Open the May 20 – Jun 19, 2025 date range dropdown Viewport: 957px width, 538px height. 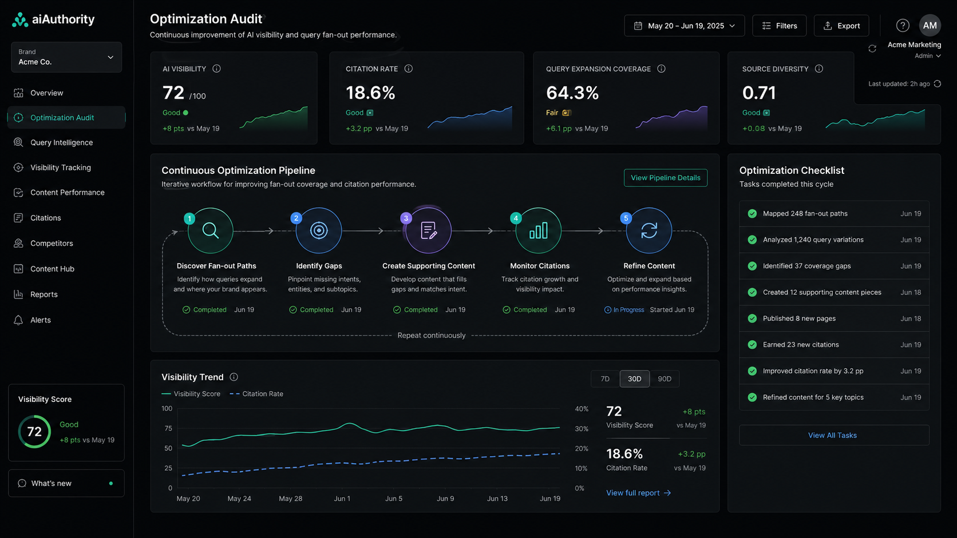pyautogui.click(x=685, y=26)
